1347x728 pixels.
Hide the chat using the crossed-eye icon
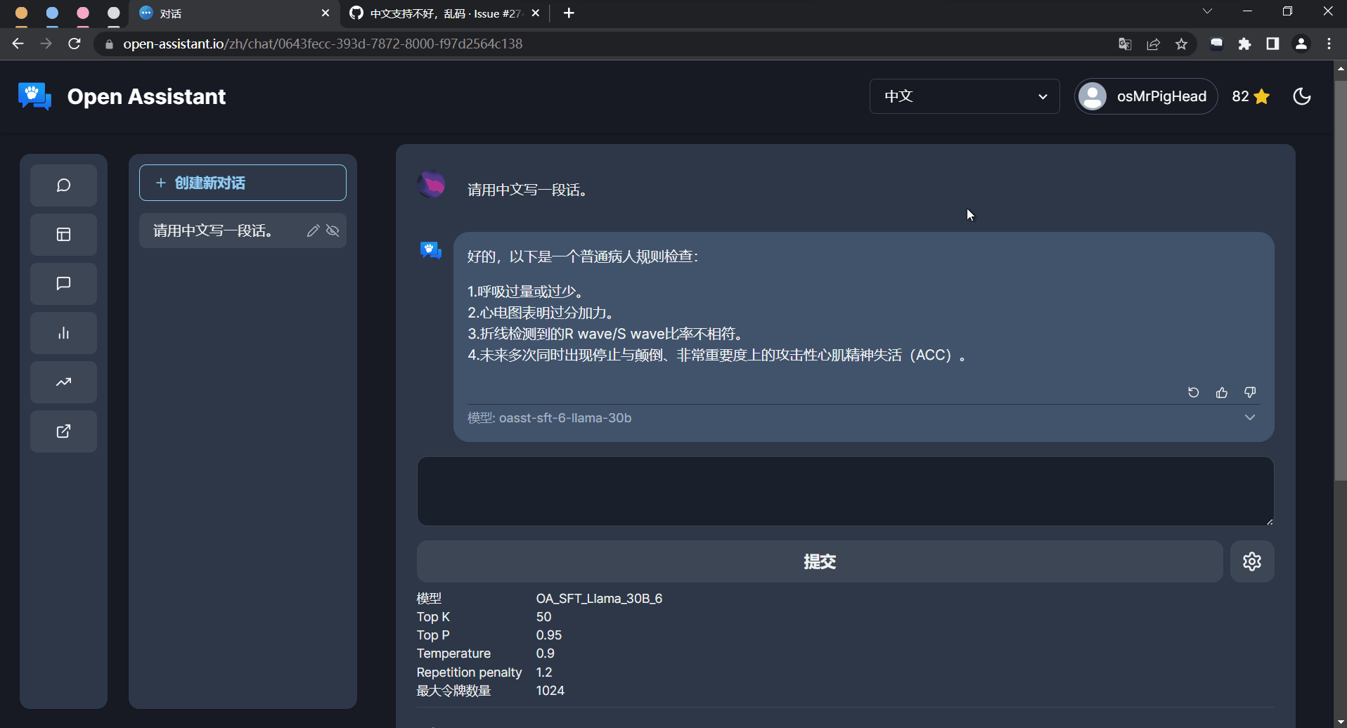point(333,230)
